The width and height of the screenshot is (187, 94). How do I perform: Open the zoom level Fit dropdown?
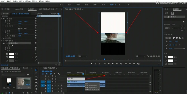coord(83,56)
